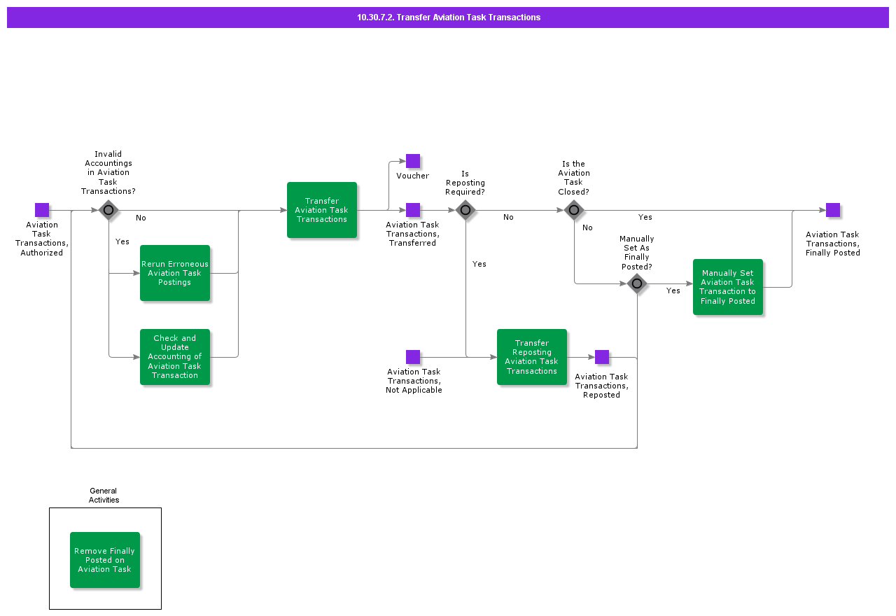Click the Aviation Task Transactions, Transferred event
Image resolution: width=896 pixels, height=616 pixels.
[x=413, y=210]
